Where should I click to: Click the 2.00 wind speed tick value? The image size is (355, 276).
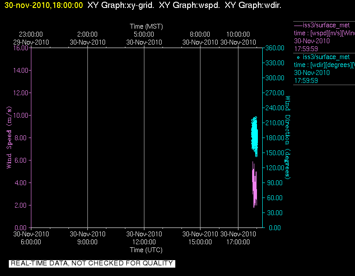(21, 205)
